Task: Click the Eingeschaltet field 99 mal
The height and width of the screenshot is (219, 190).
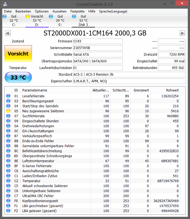Action: coord(172,61)
